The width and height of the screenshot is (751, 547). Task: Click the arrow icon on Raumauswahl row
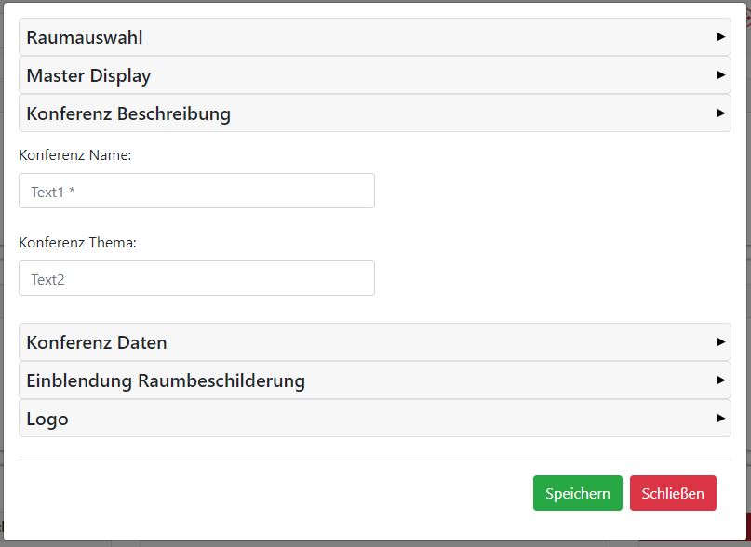(x=720, y=37)
